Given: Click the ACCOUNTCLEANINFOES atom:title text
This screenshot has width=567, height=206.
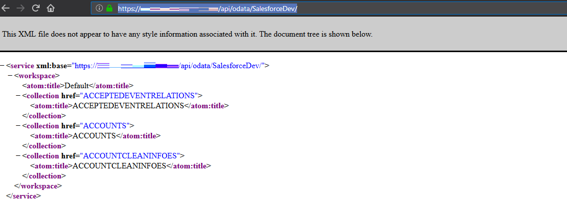Looking at the screenshot, I should [119, 165].
